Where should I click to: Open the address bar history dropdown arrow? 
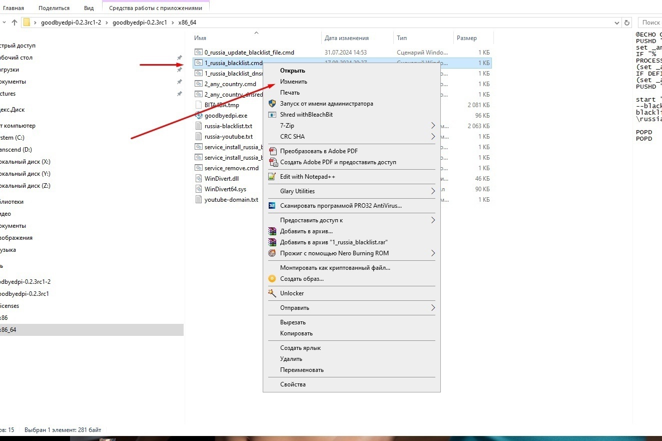616,23
